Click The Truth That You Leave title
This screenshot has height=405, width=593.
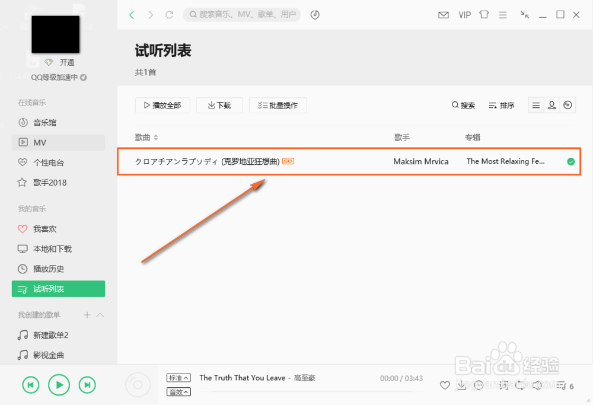pyautogui.click(x=243, y=378)
